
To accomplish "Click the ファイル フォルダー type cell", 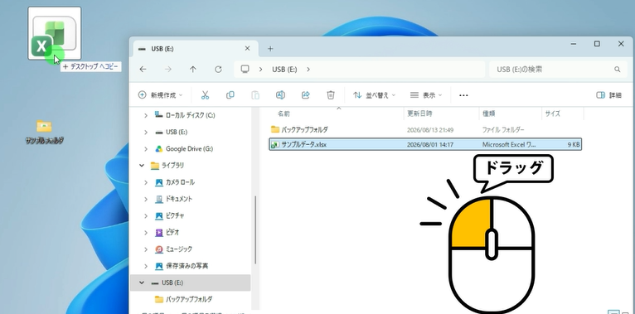I will click(503, 130).
